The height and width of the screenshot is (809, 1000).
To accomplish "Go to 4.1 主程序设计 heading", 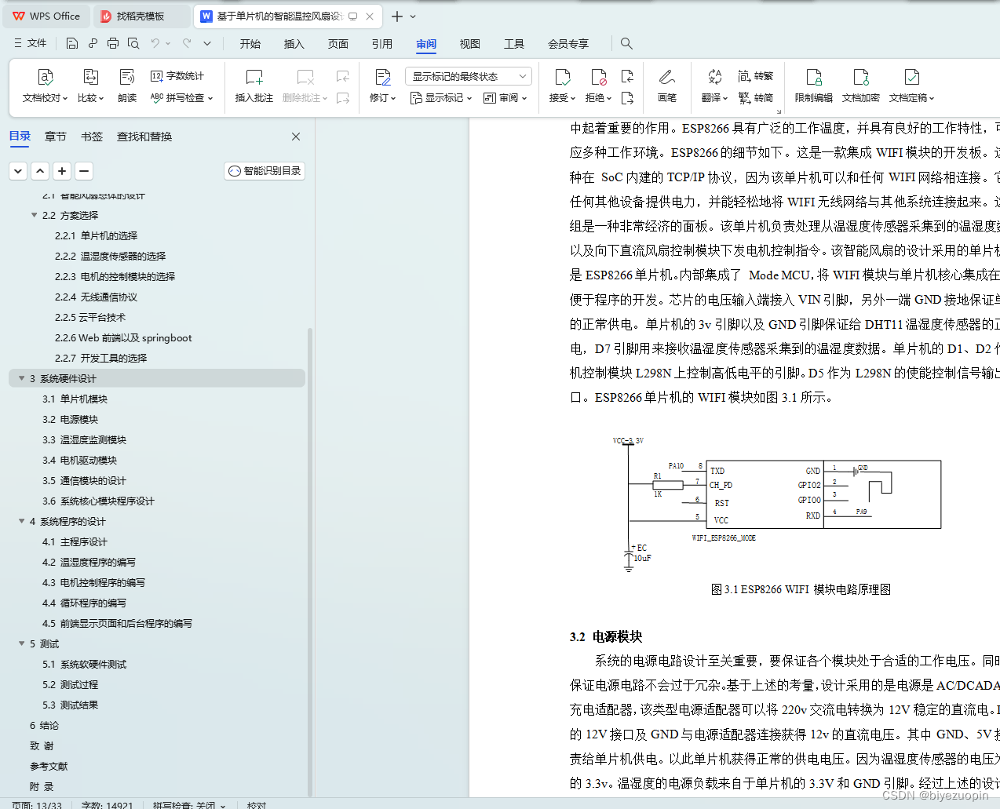I will [75, 541].
